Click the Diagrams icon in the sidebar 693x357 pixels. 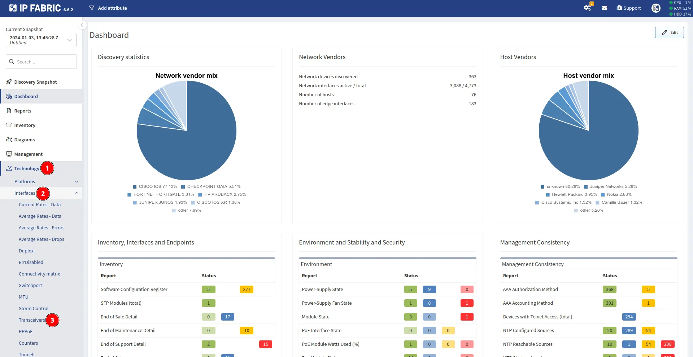coord(9,140)
